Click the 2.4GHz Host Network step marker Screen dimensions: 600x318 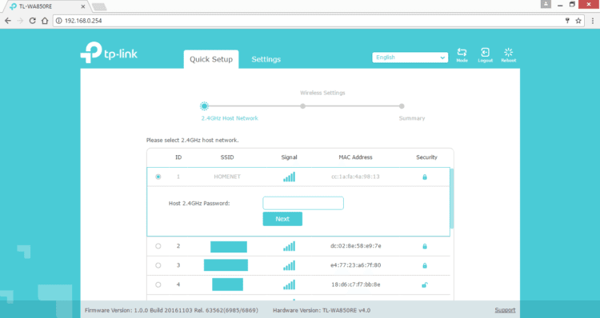[x=204, y=106]
